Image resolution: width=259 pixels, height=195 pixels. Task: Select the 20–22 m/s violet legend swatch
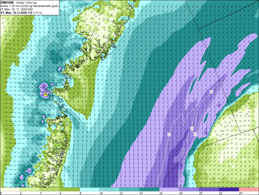pyautogui.click(x=209, y=189)
